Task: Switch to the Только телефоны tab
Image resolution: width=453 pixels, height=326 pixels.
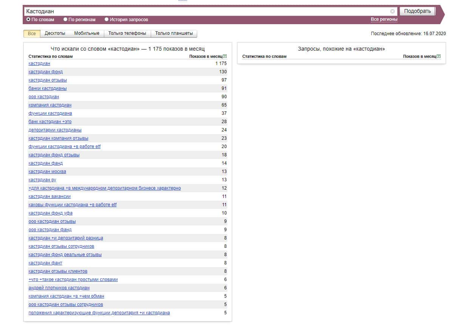Action: [127, 34]
